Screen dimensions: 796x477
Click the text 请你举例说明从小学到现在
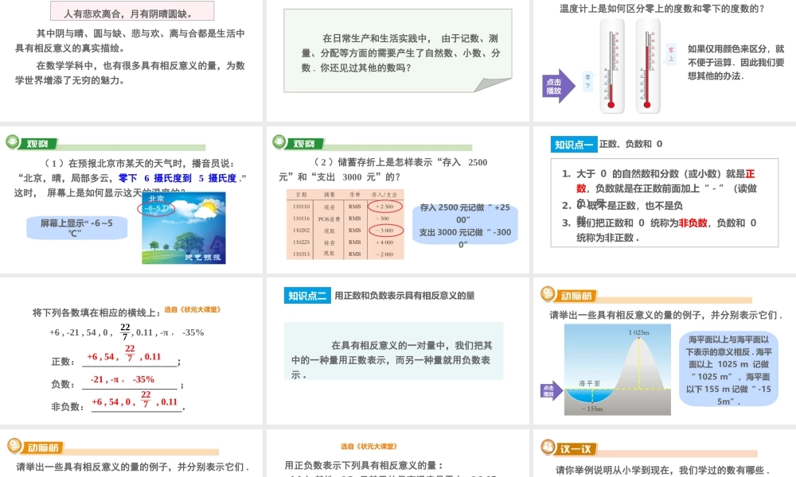(x=662, y=470)
